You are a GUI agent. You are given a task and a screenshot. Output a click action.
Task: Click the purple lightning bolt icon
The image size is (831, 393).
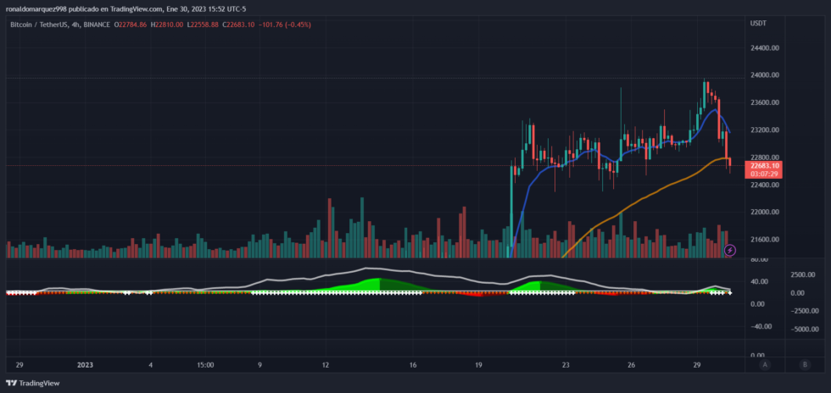(730, 250)
